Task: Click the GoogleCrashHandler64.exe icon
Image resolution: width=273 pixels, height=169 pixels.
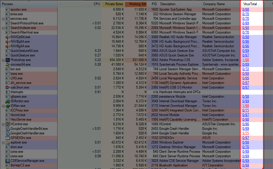Action: (x=8, y=129)
